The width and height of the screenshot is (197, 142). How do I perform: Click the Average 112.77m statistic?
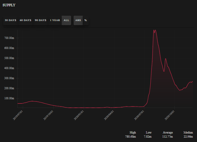pos(168,134)
